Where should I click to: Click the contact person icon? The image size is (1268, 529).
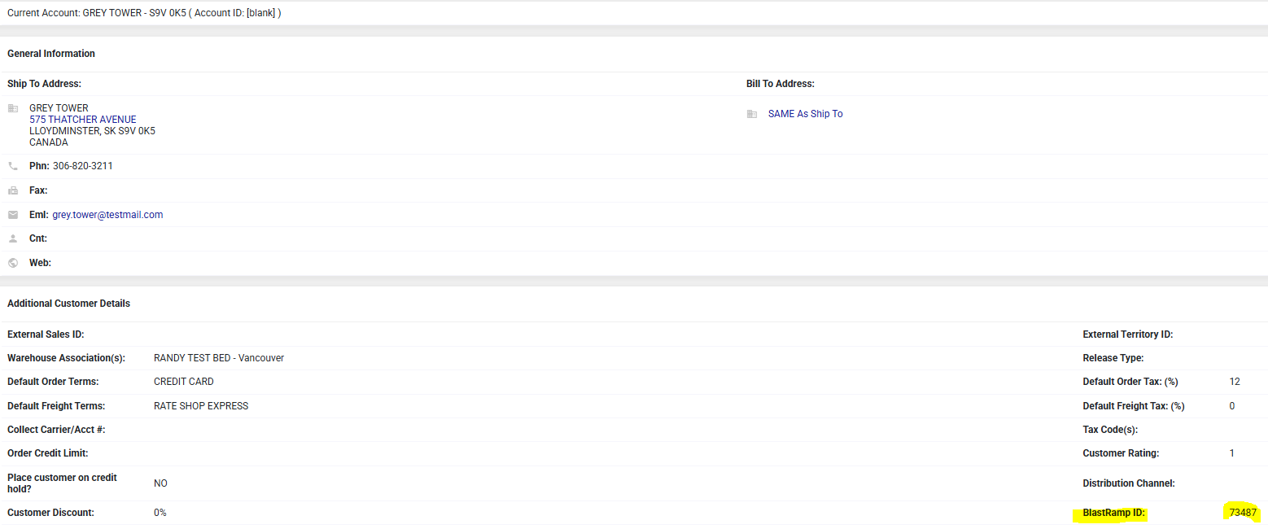[x=13, y=238]
